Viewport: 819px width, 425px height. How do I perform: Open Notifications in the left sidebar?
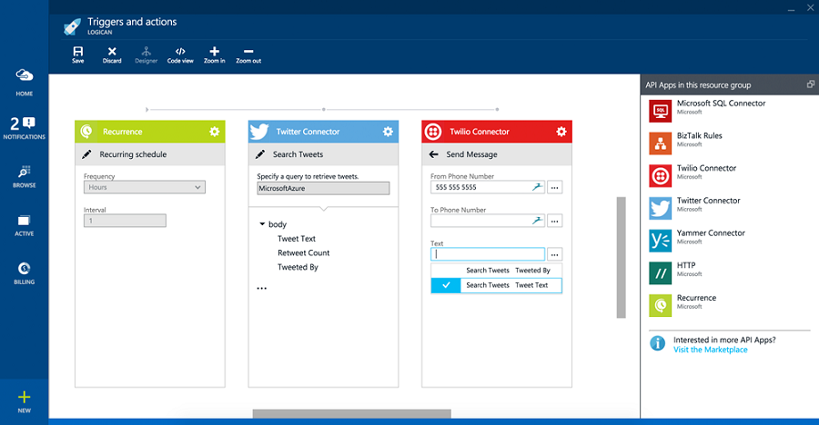point(24,128)
